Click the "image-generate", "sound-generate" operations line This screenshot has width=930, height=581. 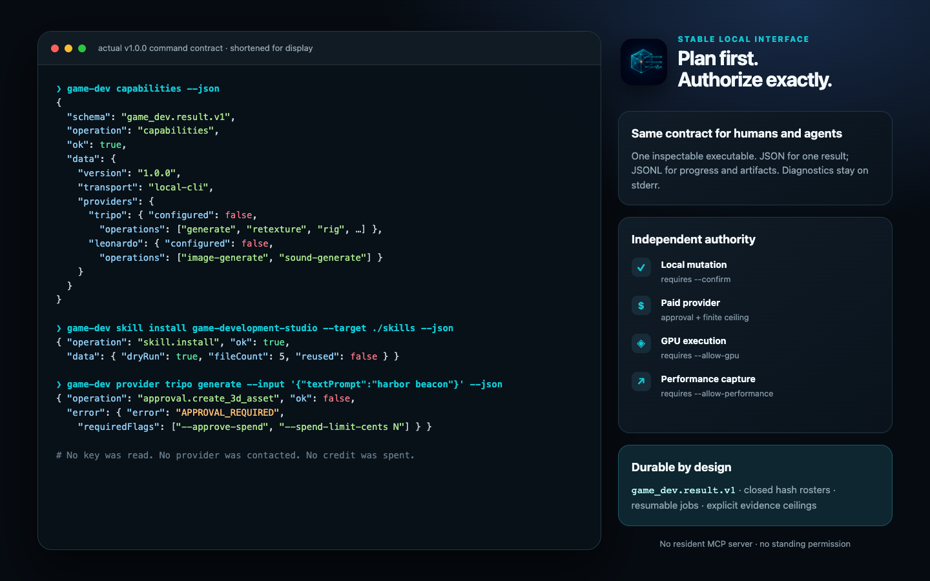click(x=241, y=258)
